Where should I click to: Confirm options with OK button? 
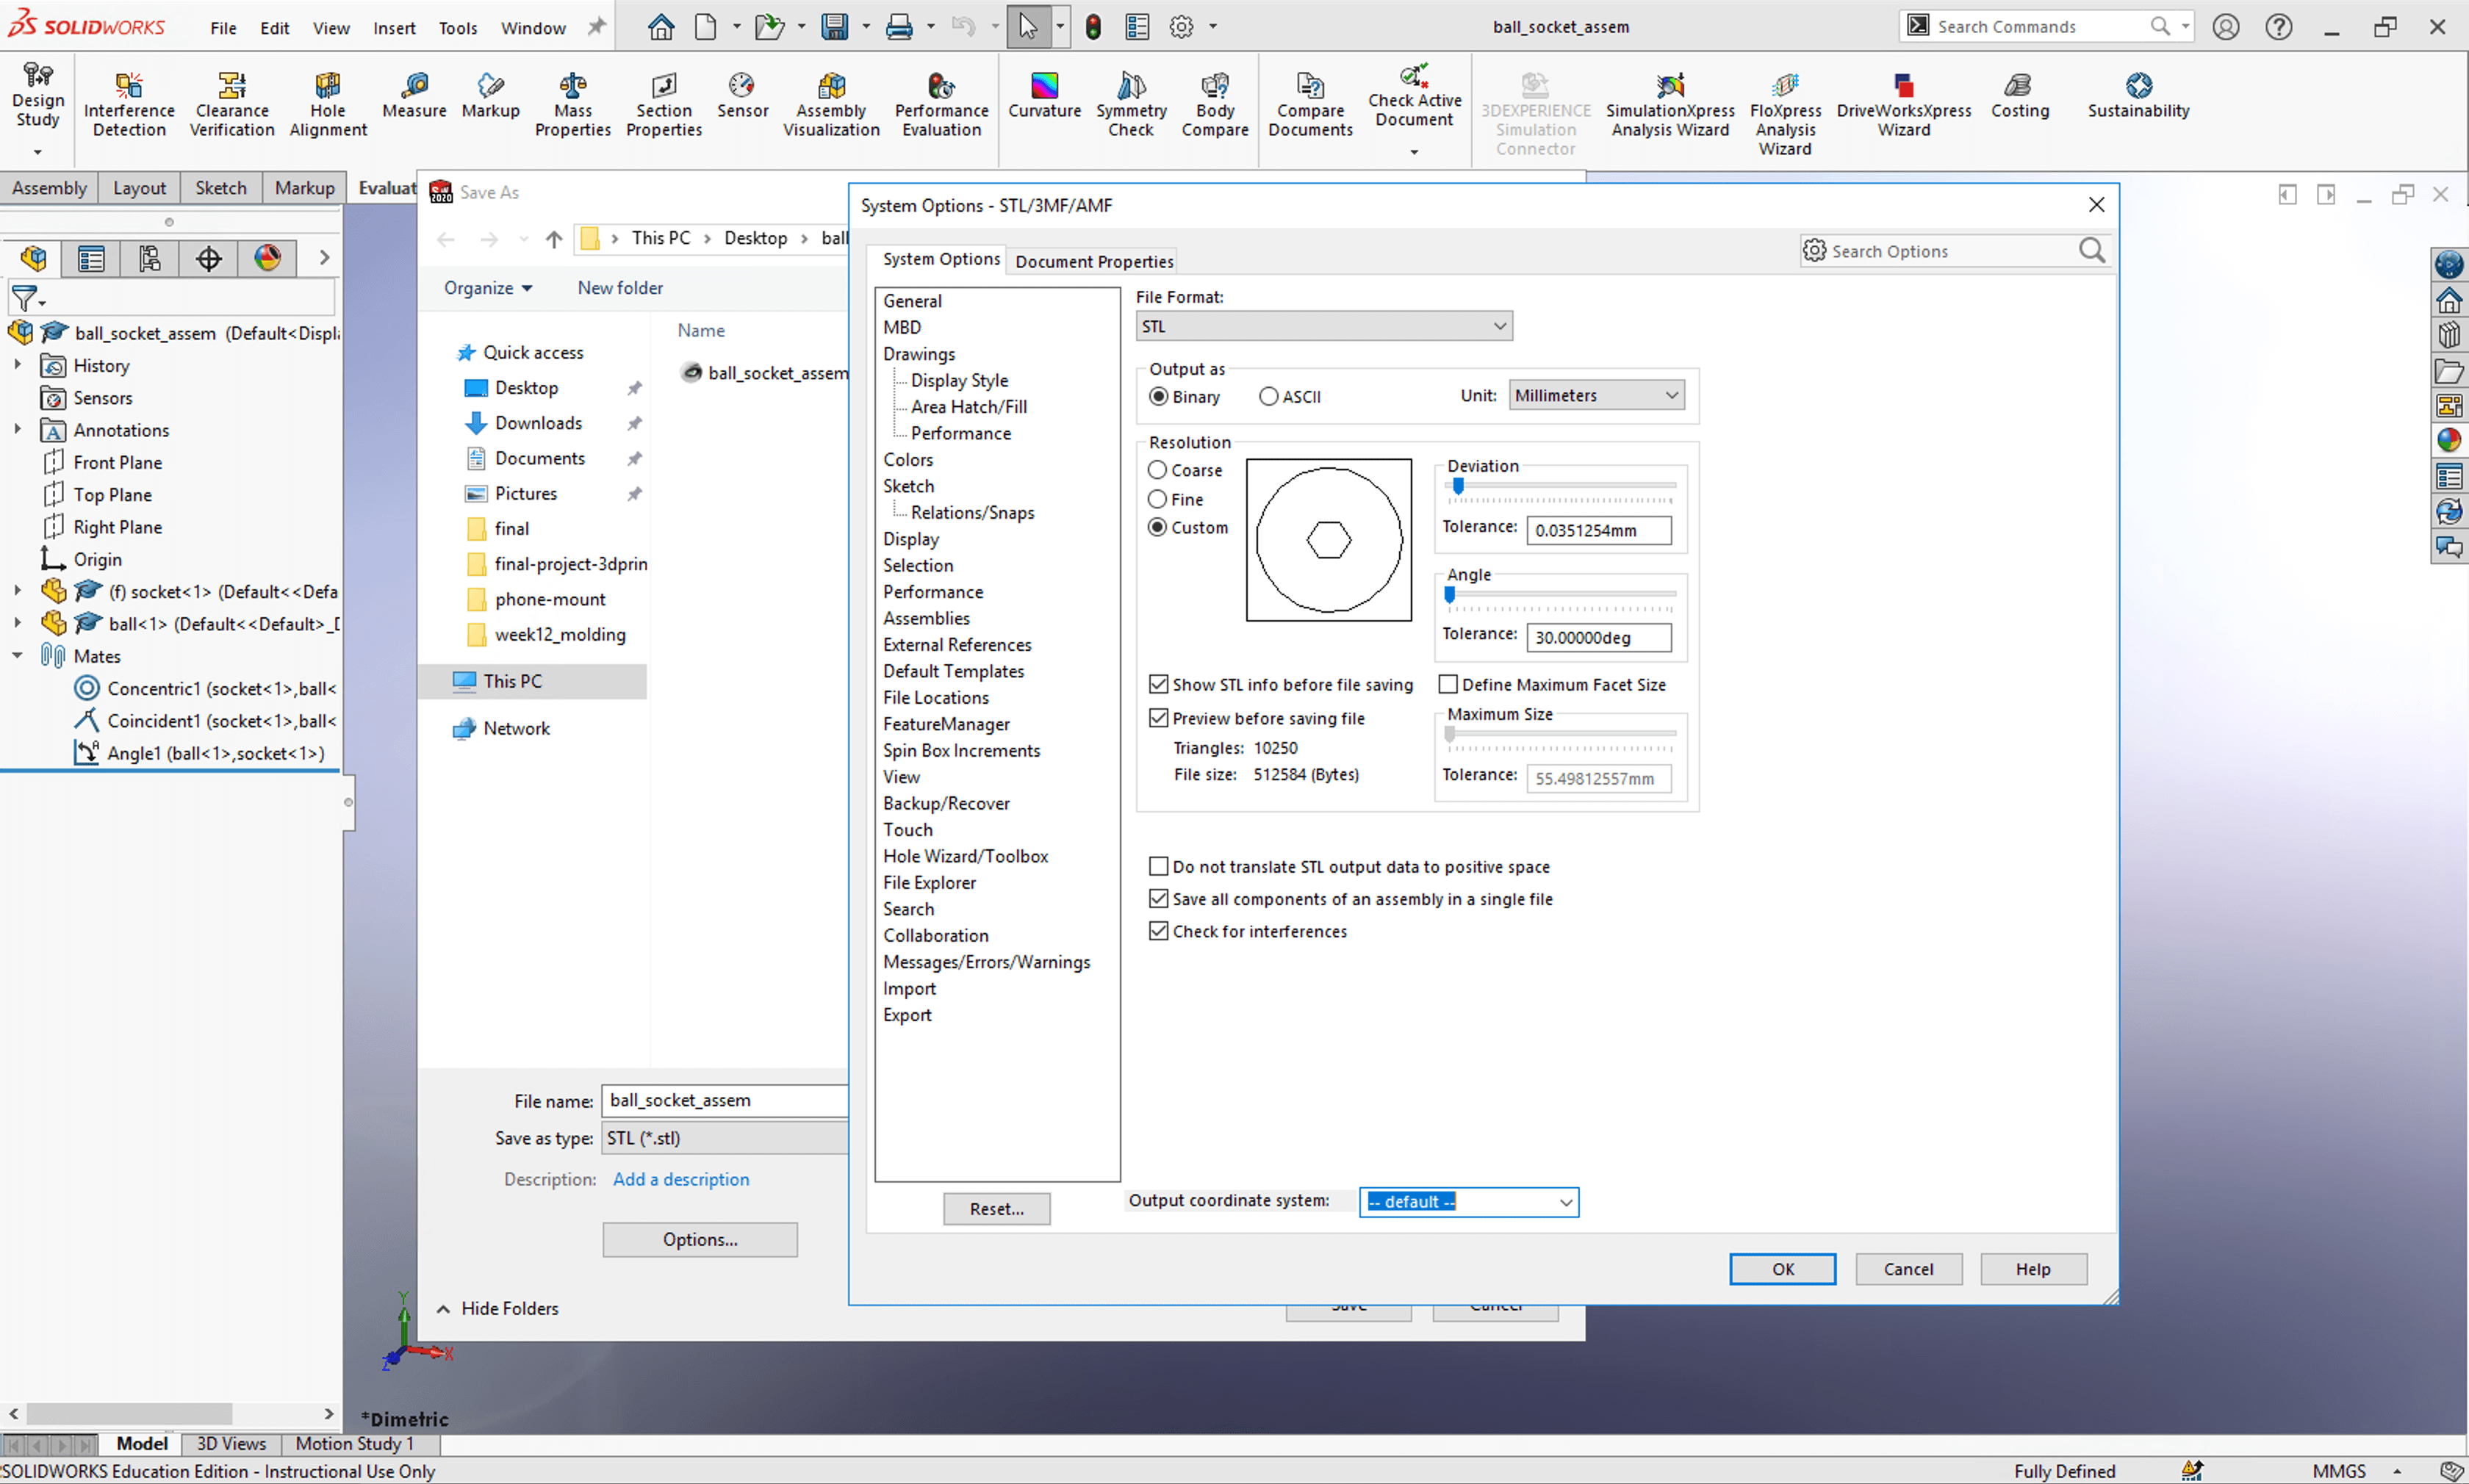tap(1782, 1269)
